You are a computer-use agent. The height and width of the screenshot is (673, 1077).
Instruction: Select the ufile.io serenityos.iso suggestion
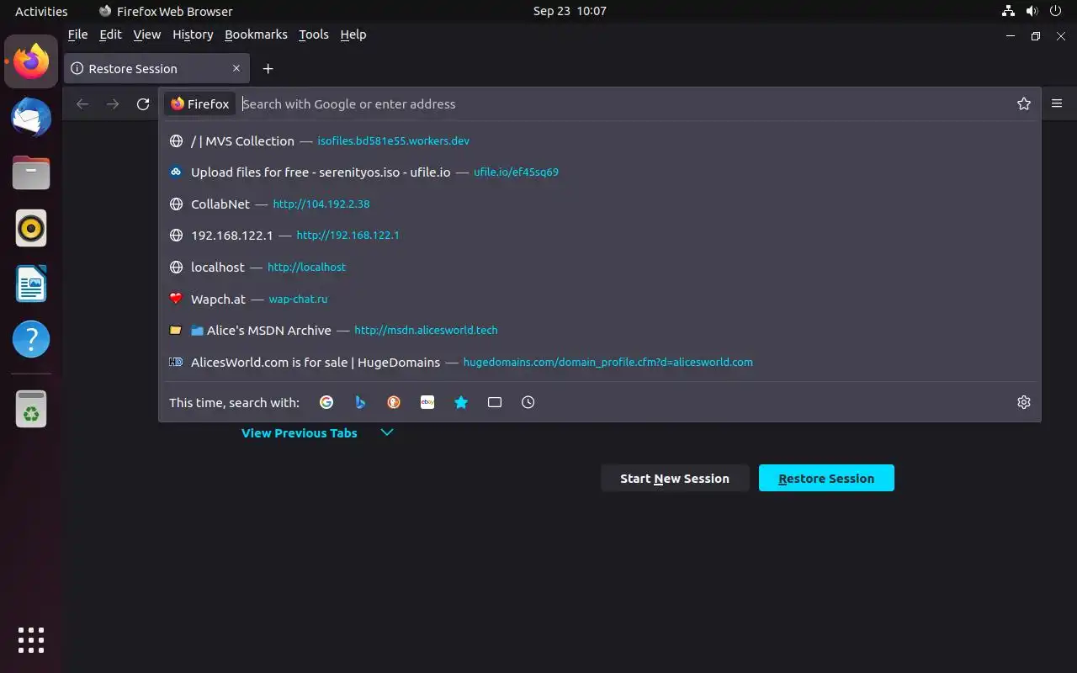point(599,172)
